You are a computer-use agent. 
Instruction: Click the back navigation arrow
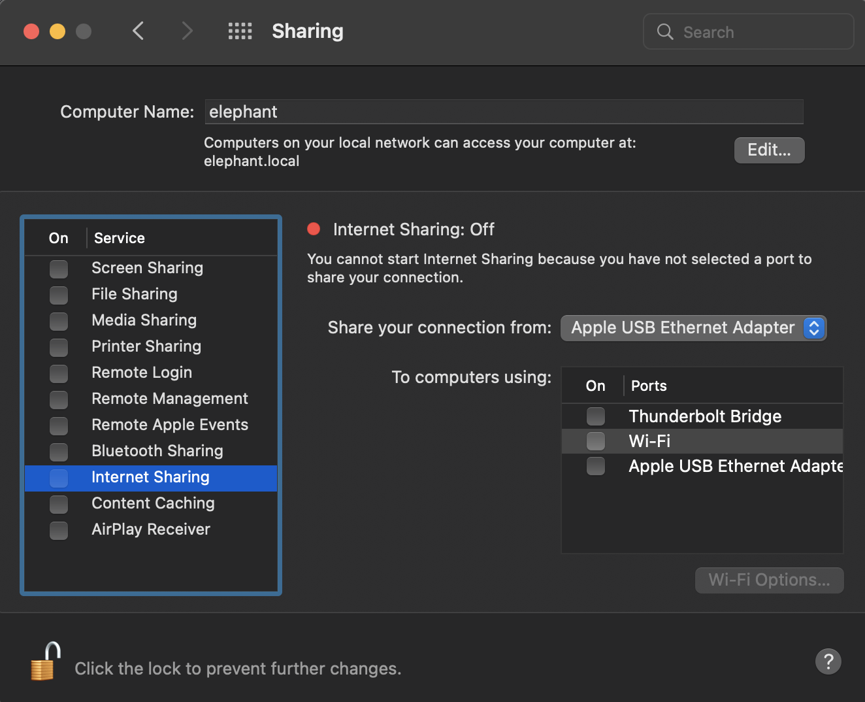point(138,31)
